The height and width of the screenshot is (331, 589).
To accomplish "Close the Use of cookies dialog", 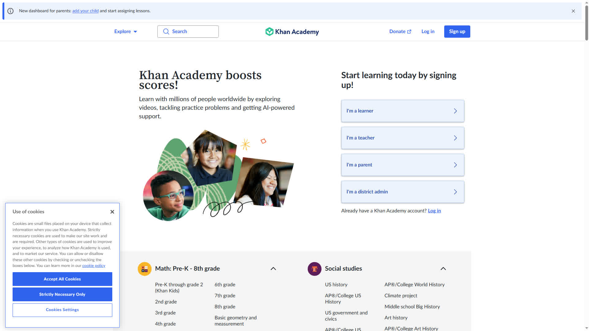I will [112, 212].
